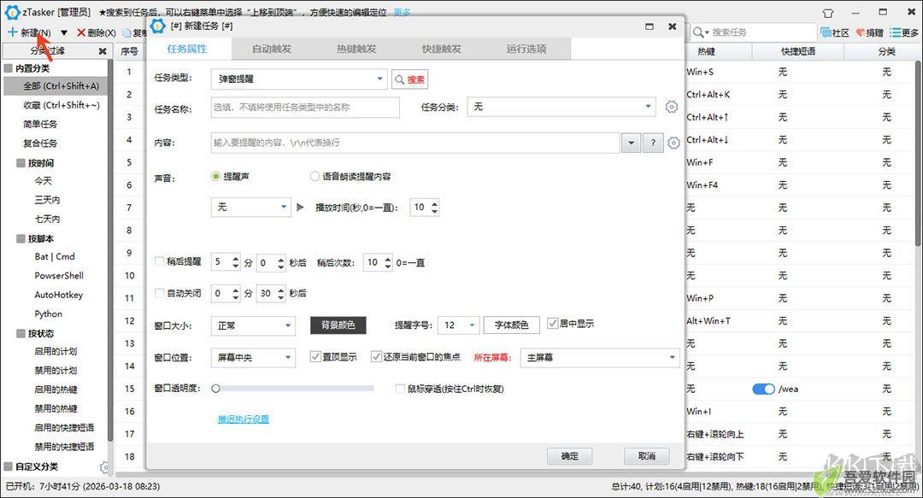
Task: Enable the 自动关闭 checkbox
Action: pyautogui.click(x=160, y=293)
